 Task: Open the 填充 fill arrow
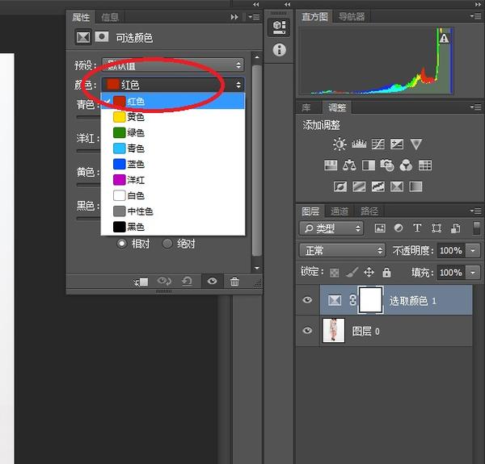(473, 273)
